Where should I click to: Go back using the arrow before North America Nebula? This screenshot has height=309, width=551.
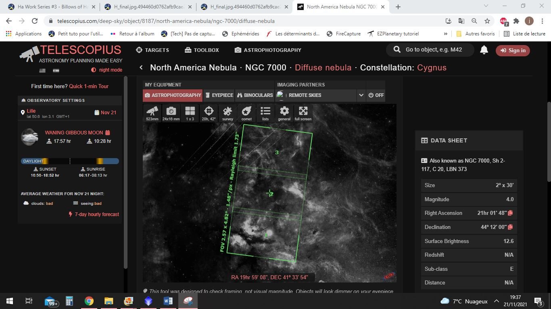141,68
